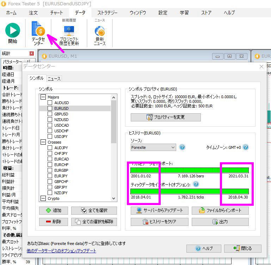Viewport: 271px width, 265px height.
Task: Click help icon beside タイムゾーン GMT+0
Action: [246, 147]
